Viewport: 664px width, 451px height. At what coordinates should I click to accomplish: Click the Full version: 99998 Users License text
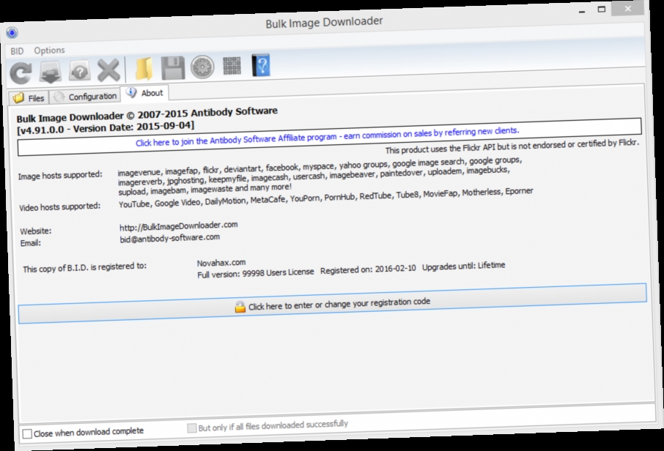click(255, 273)
